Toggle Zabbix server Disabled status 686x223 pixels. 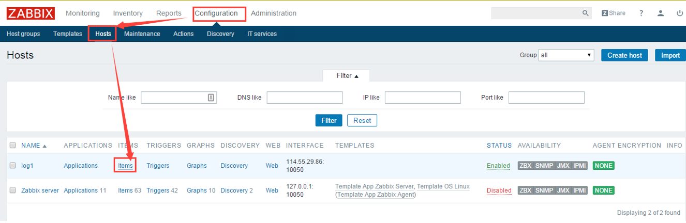[x=499, y=190]
